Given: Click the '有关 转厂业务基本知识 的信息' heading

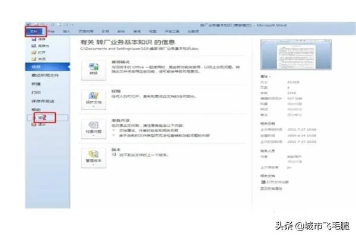Looking at the screenshot, I should point(128,42).
